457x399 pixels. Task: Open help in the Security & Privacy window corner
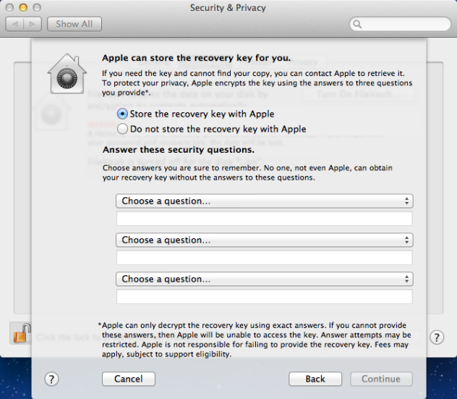point(437,337)
